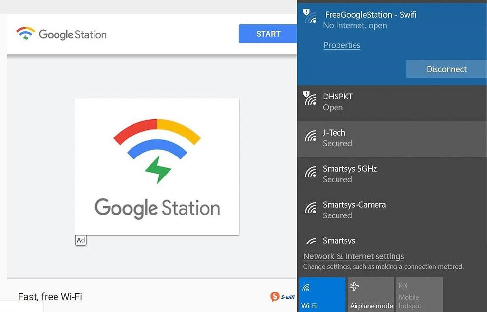Click the Smartsys network signal icon

tap(311, 242)
